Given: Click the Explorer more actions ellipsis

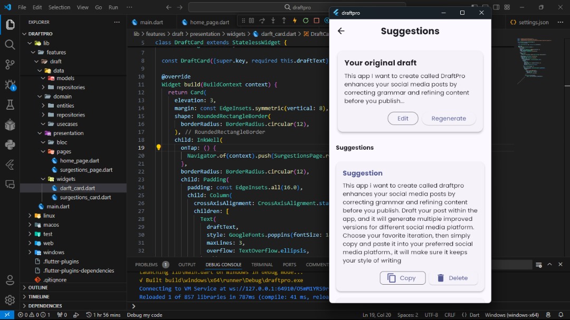Looking at the screenshot, I should pos(117,22).
